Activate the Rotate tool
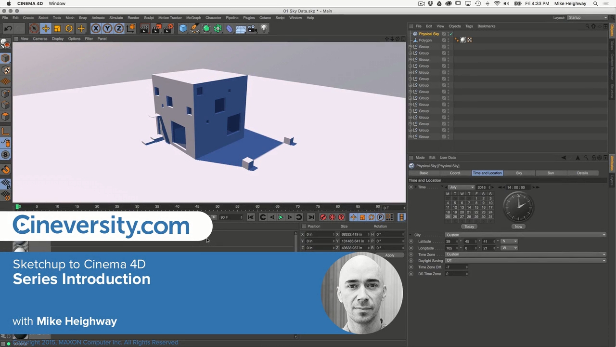Viewport: 616px width, 347px height. pyautogui.click(x=69, y=28)
